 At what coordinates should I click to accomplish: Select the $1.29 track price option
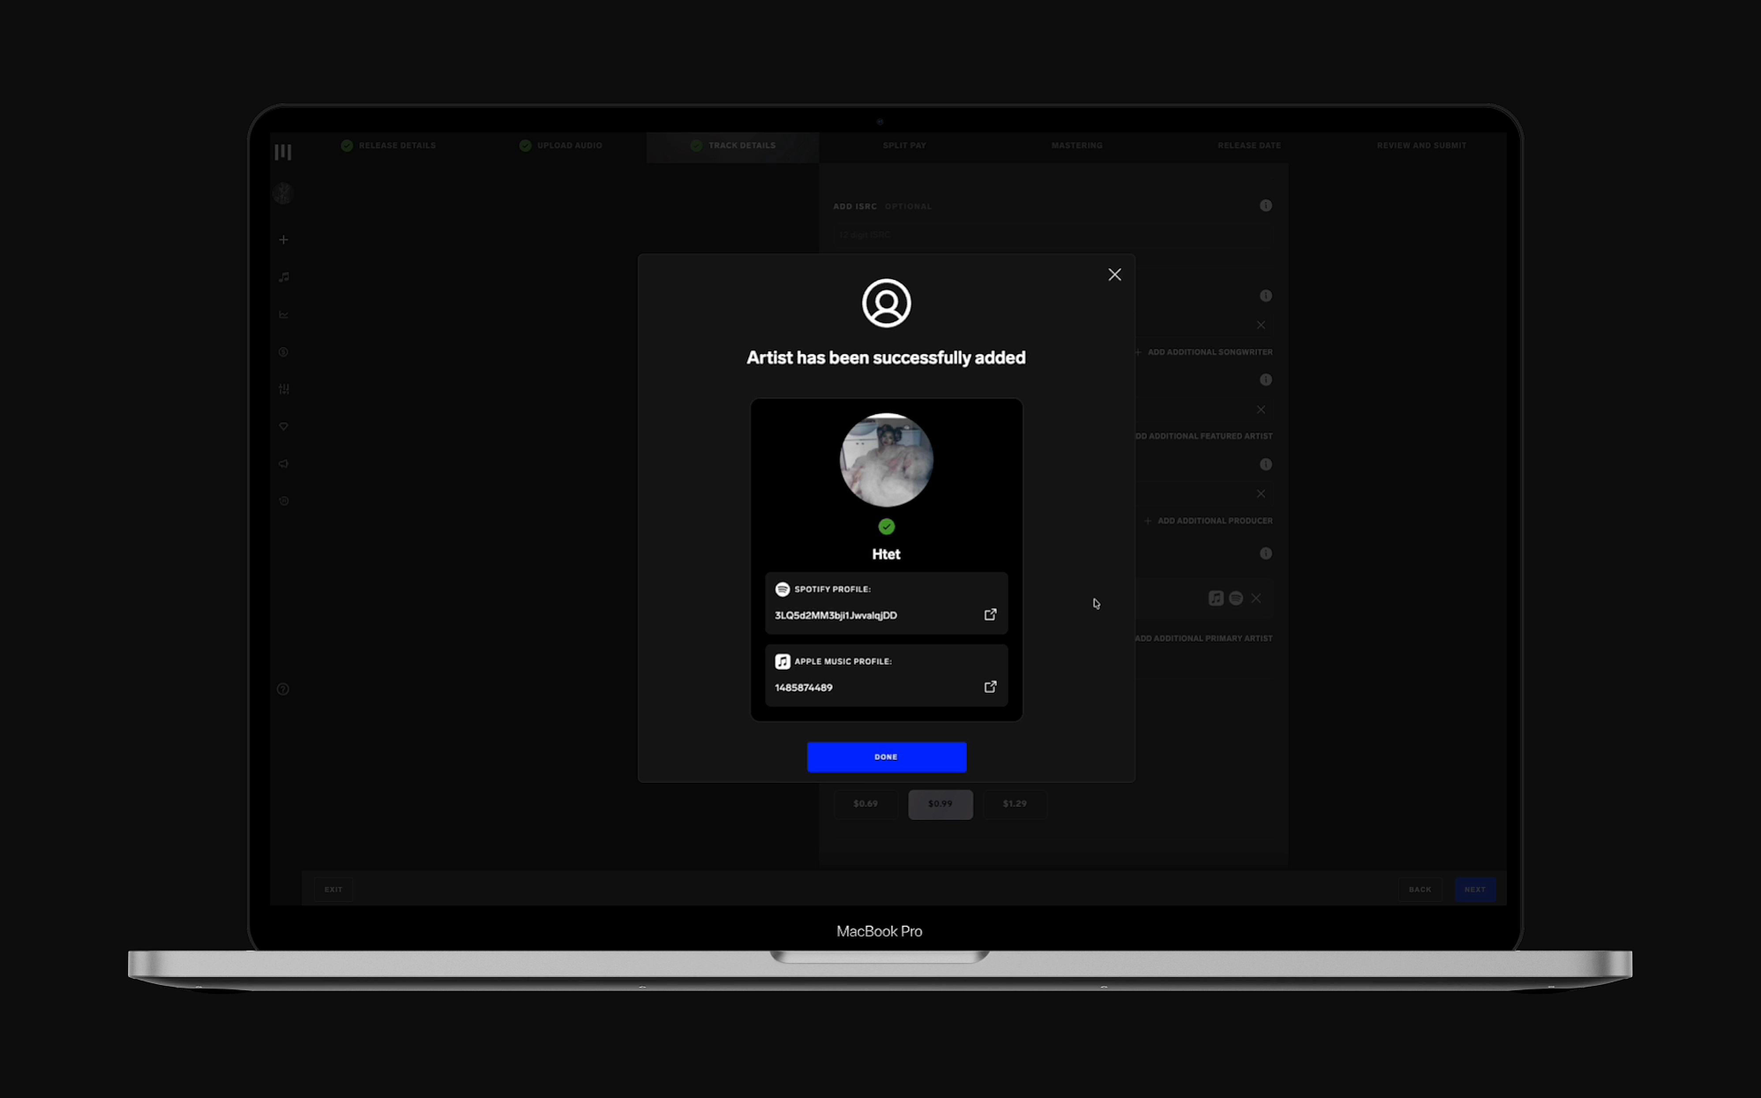pos(1015,804)
